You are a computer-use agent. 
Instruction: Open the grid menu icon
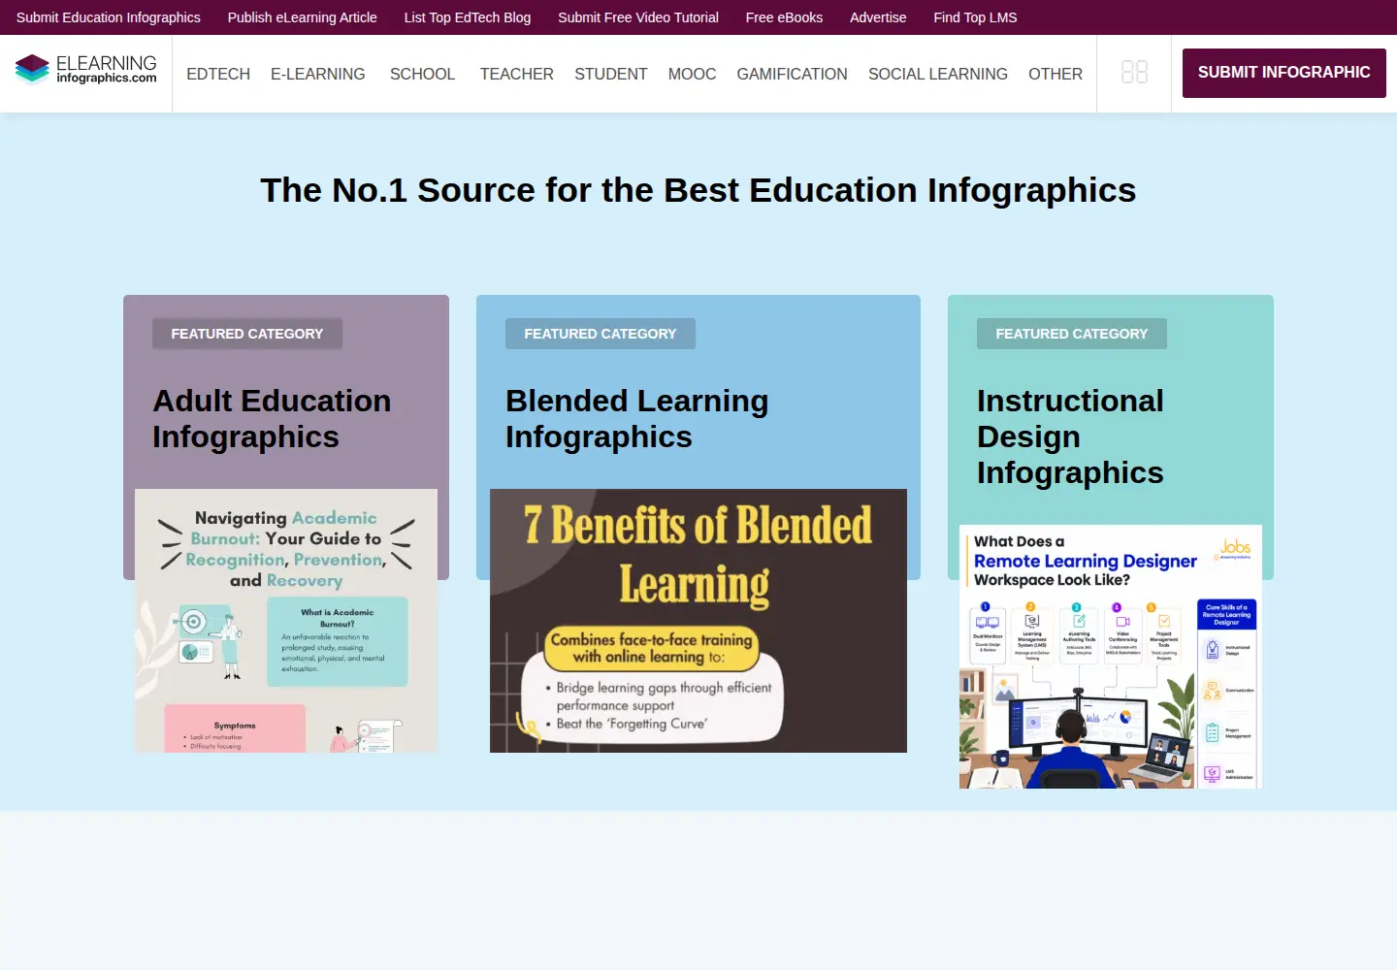point(1134,72)
